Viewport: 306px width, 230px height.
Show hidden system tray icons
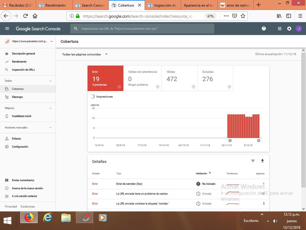point(268,221)
